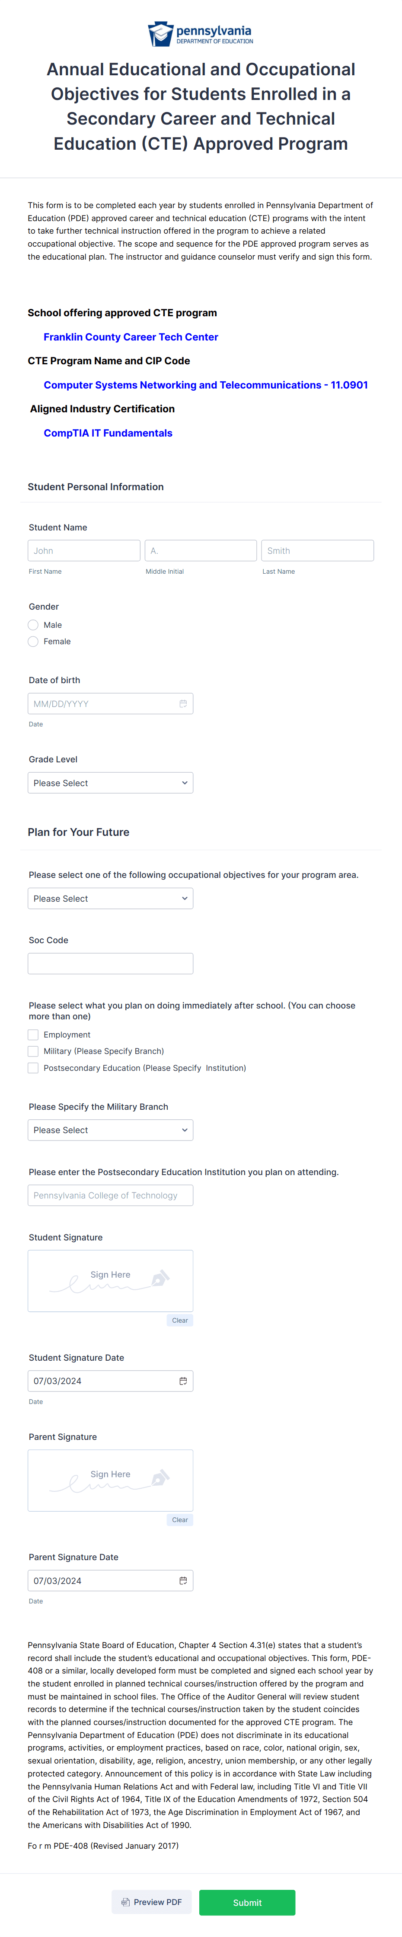Image resolution: width=402 pixels, height=1937 pixels.
Task: Focus the Soc Code text field
Action: pyautogui.click(x=111, y=963)
